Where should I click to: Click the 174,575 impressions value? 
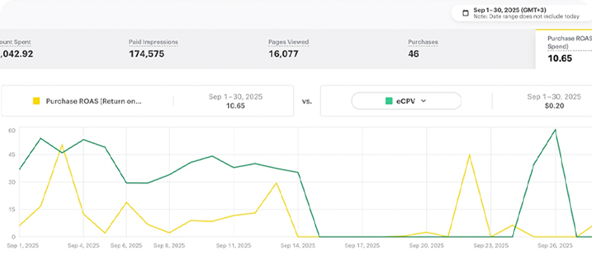[x=146, y=54]
